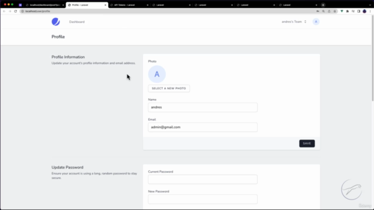Screen dimensions: 374x210
Task: Click the Name field label
Action: point(152,100)
